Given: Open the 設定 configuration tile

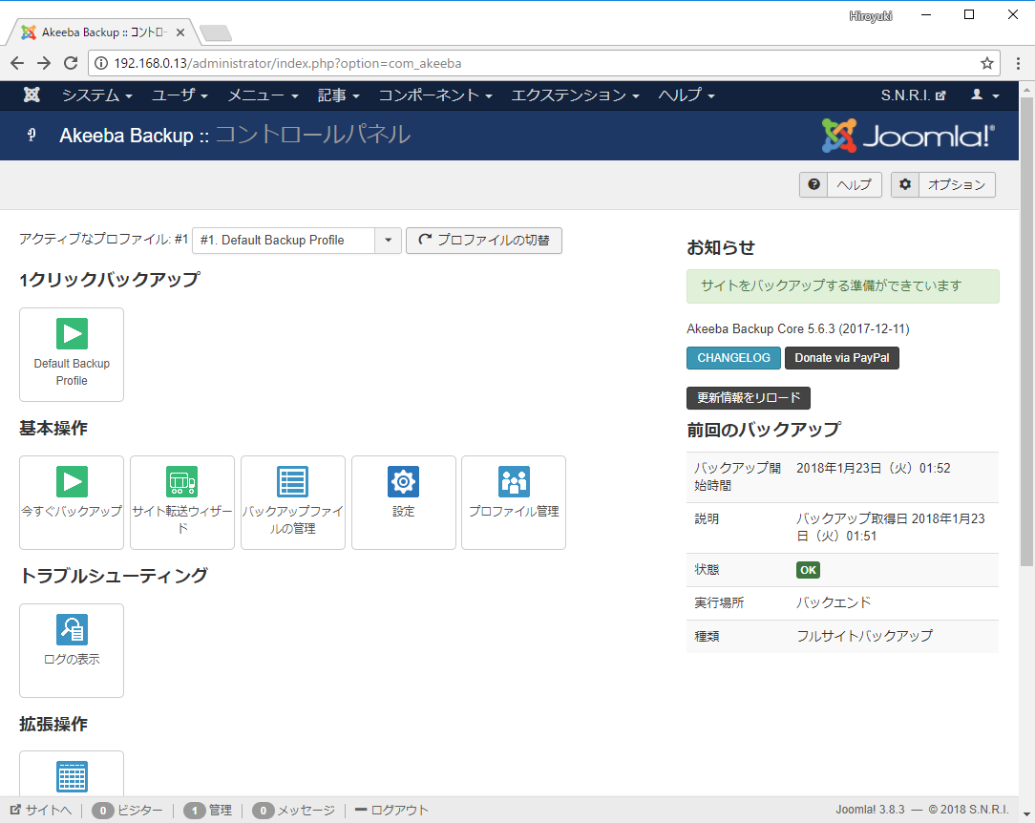Looking at the screenshot, I should coord(403,502).
